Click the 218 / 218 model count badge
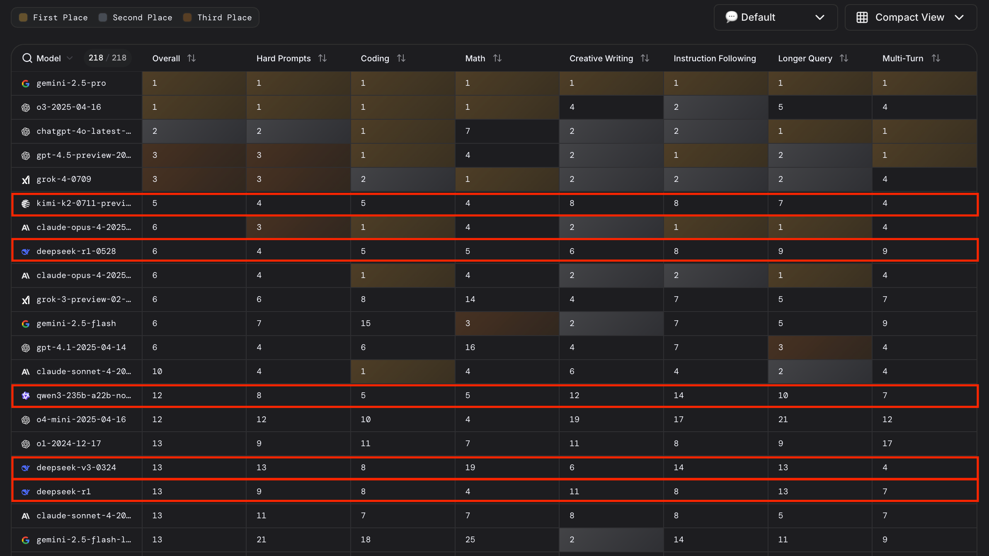This screenshot has width=989, height=556. [107, 58]
